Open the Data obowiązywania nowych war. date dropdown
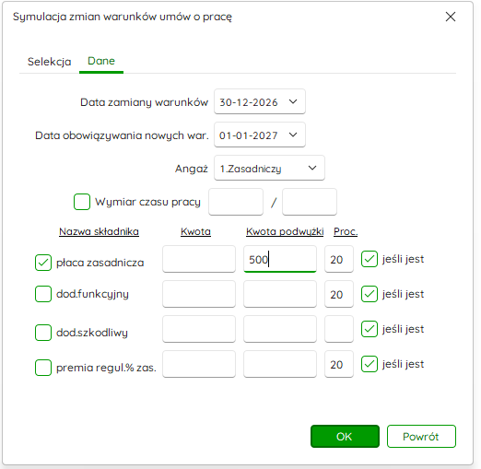 tap(293, 135)
